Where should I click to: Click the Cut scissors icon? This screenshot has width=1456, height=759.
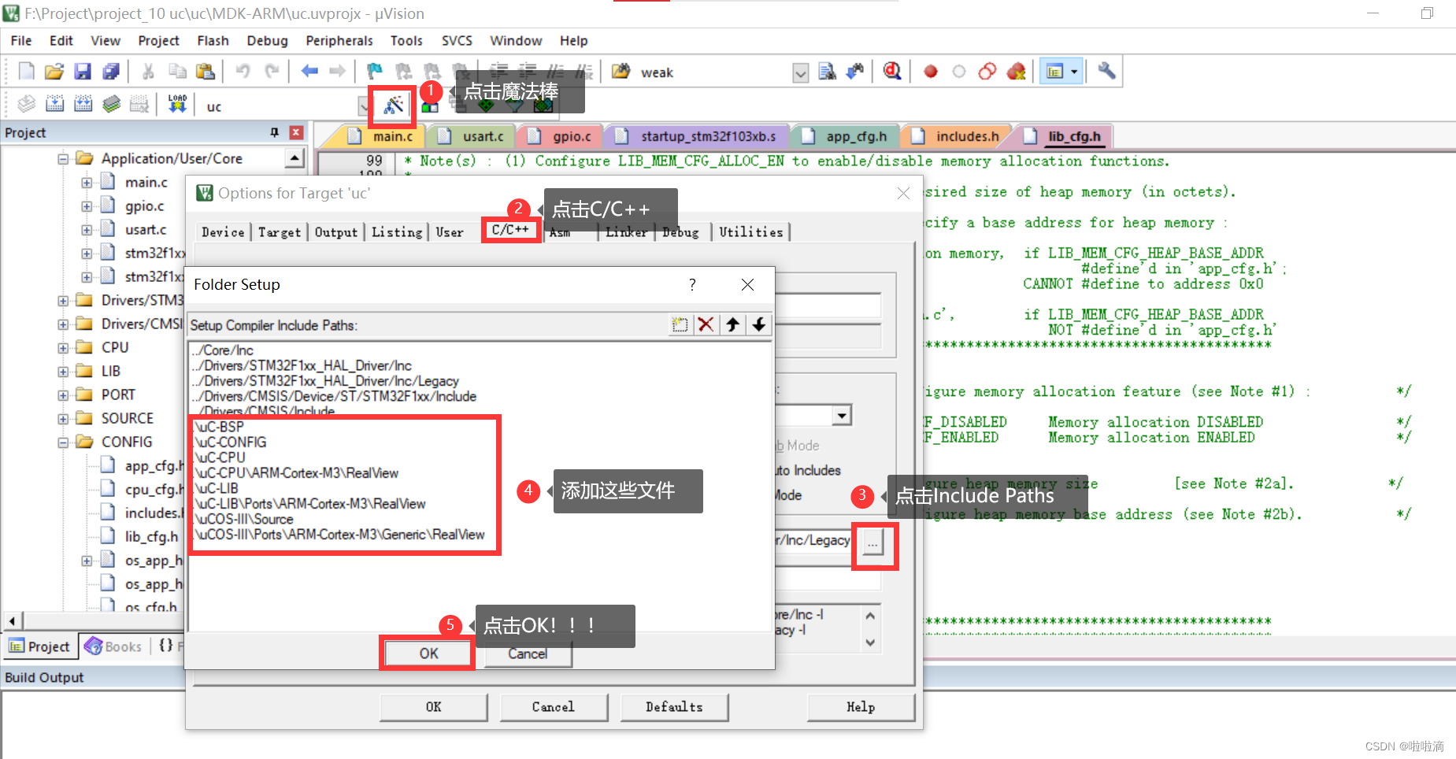tap(148, 72)
